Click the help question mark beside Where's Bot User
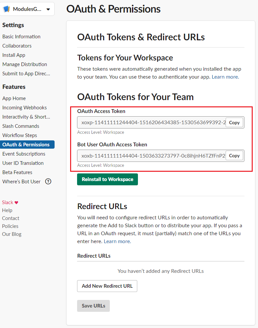The image size is (258, 328). tap(48, 181)
